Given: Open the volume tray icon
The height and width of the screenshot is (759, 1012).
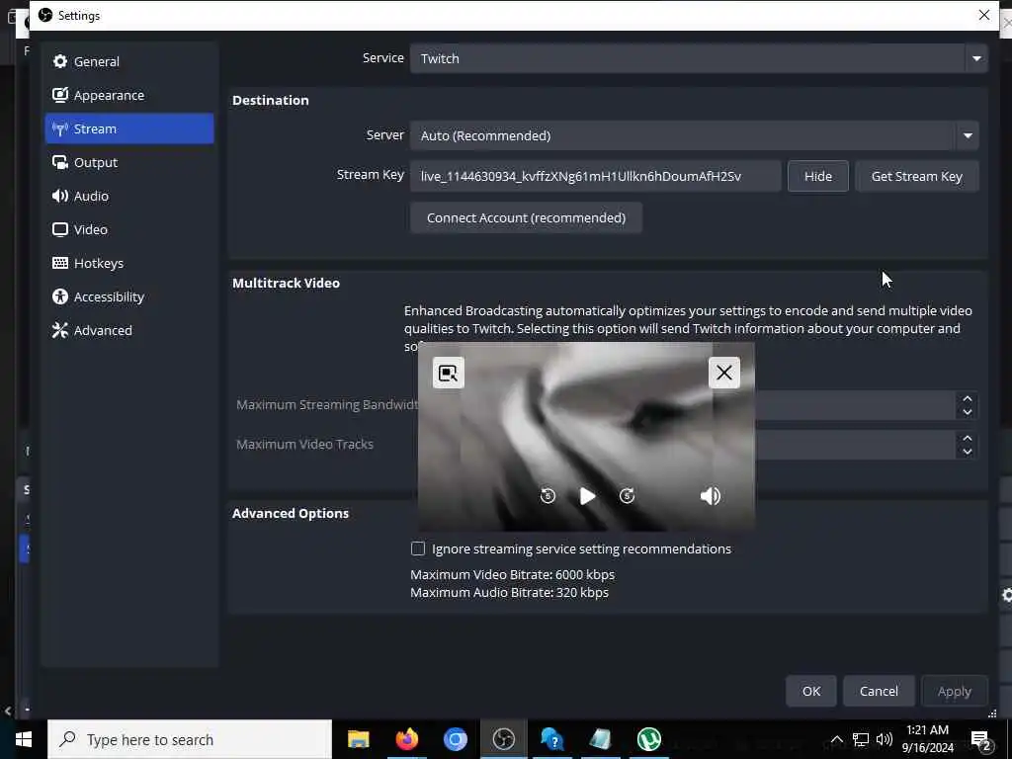Looking at the screenshot, I should pos(885,739).
